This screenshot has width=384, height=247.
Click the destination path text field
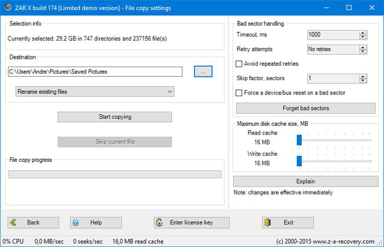94,72
